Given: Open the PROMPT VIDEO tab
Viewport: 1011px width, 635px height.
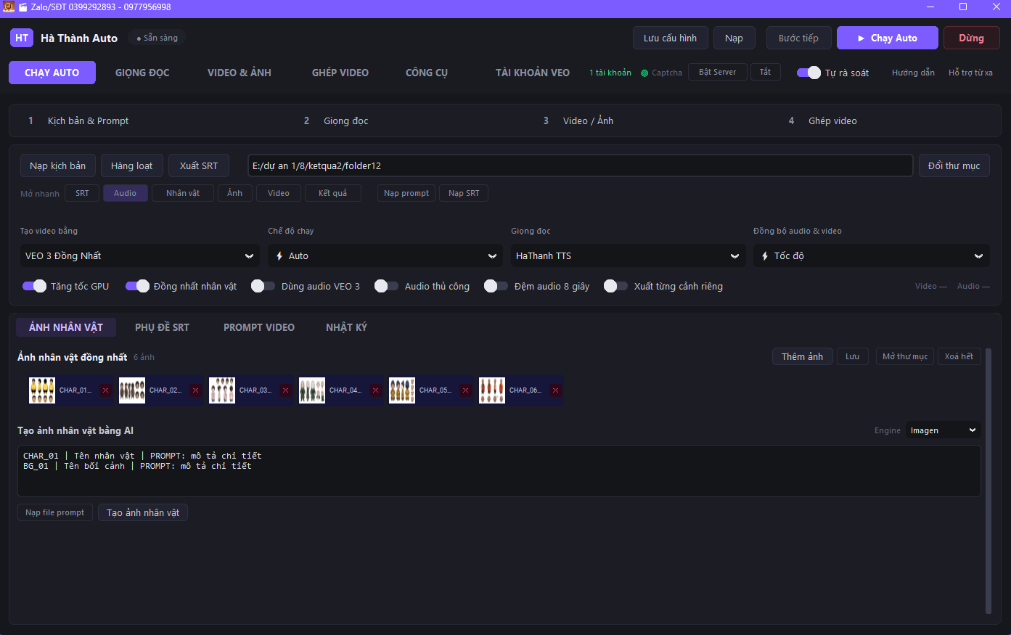Looking at the screenshot, I should pyautogui.click(x=259, y=327).
